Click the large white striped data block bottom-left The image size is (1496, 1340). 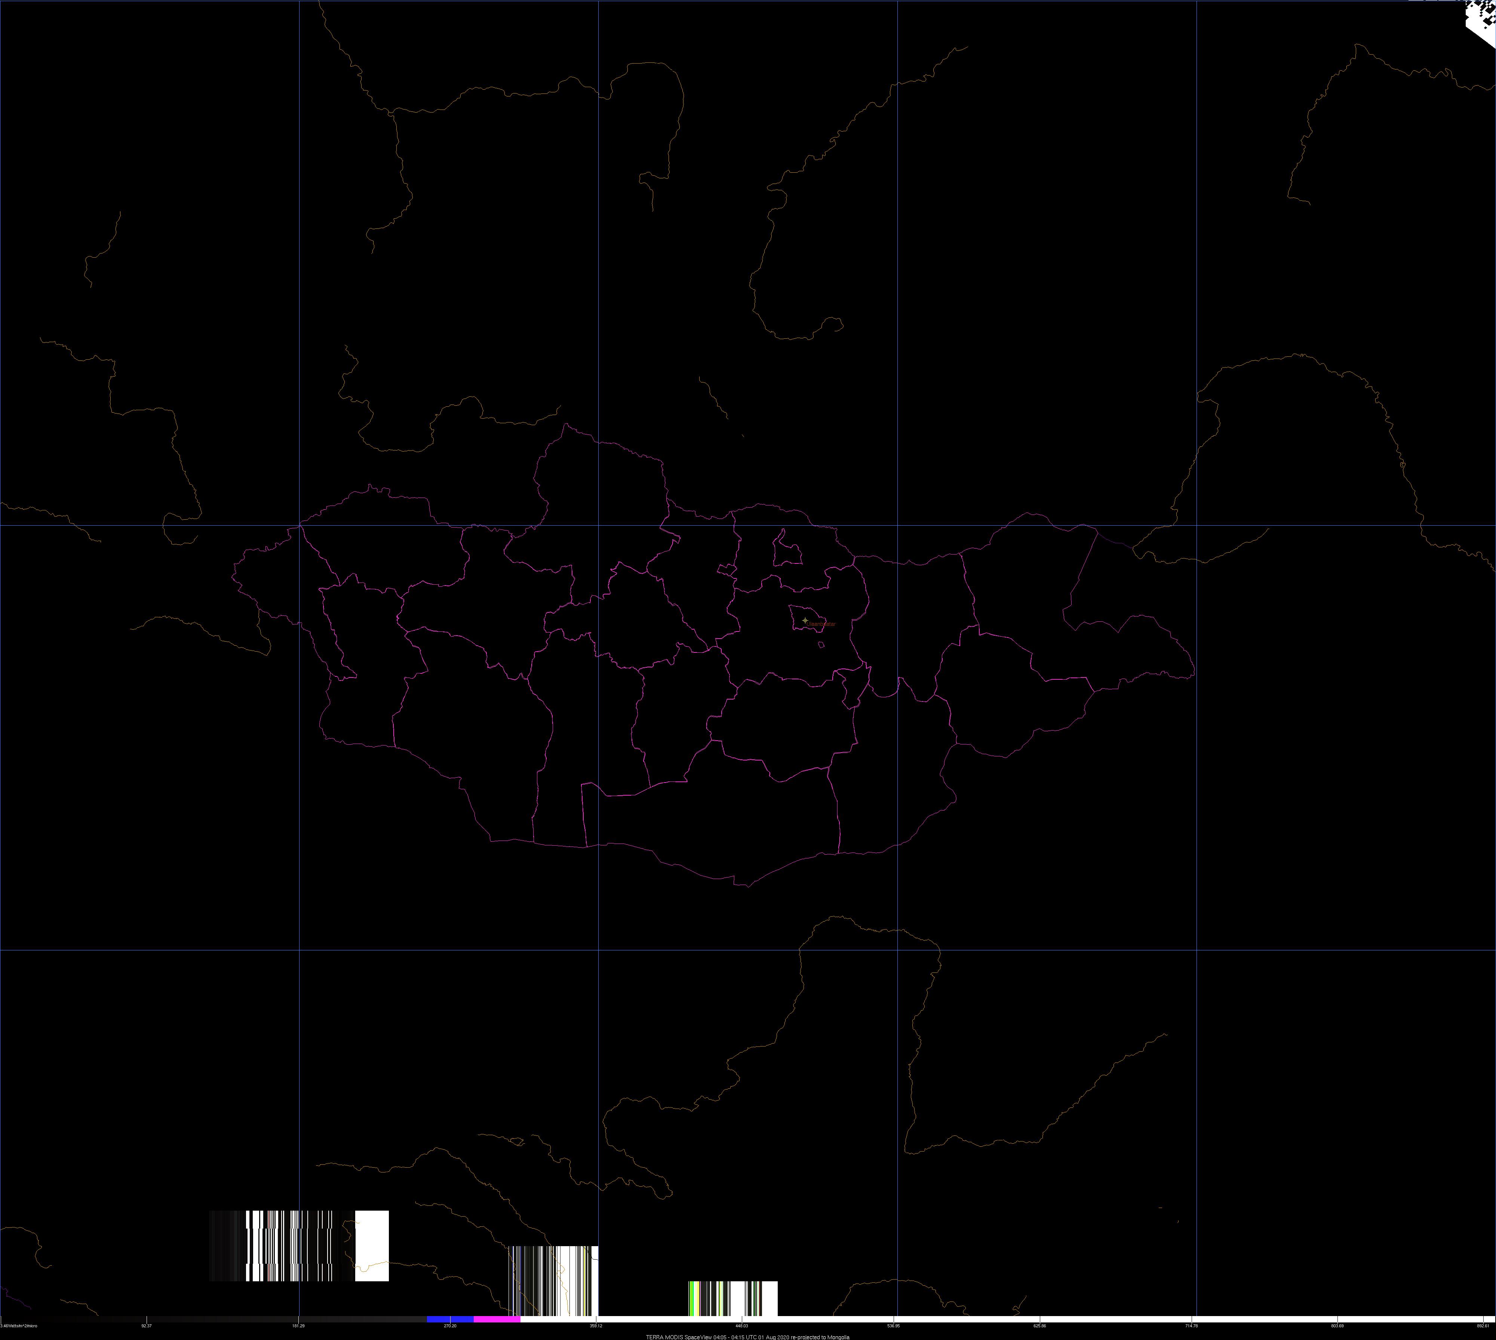[x=299, y=1246]
